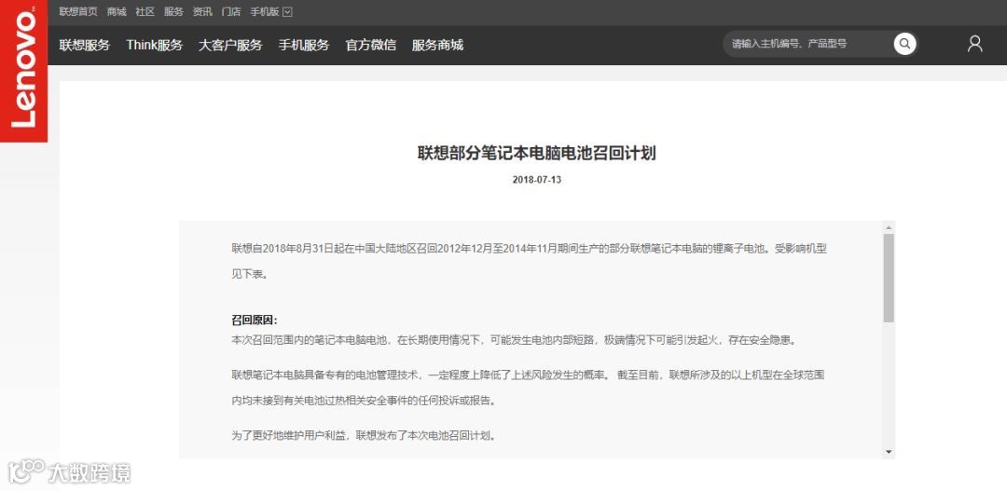1007x491 pixels.
Task: Click the date 2018-07-13
Action: click(537, 180)
